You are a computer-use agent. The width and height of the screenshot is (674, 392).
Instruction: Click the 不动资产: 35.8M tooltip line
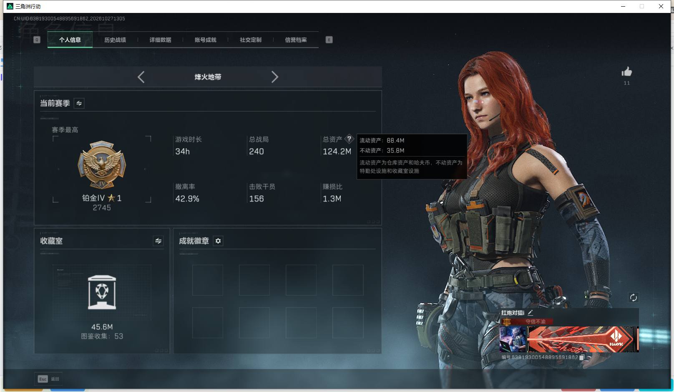point(382,150)
